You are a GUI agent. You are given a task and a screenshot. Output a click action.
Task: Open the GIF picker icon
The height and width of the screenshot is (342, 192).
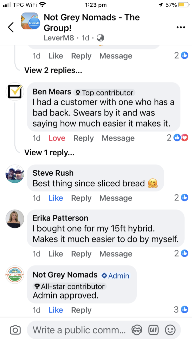click(x=153, y=330)
